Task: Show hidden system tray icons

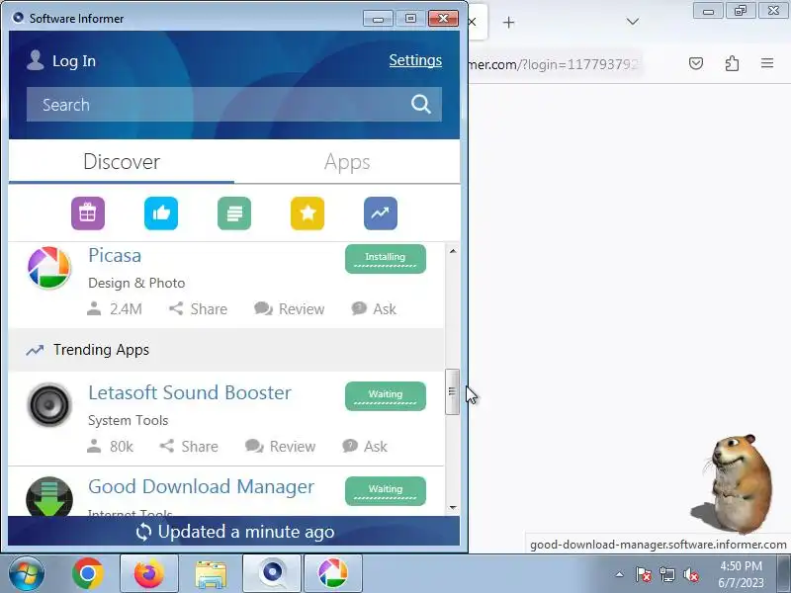Action: (x=620, y=574)
